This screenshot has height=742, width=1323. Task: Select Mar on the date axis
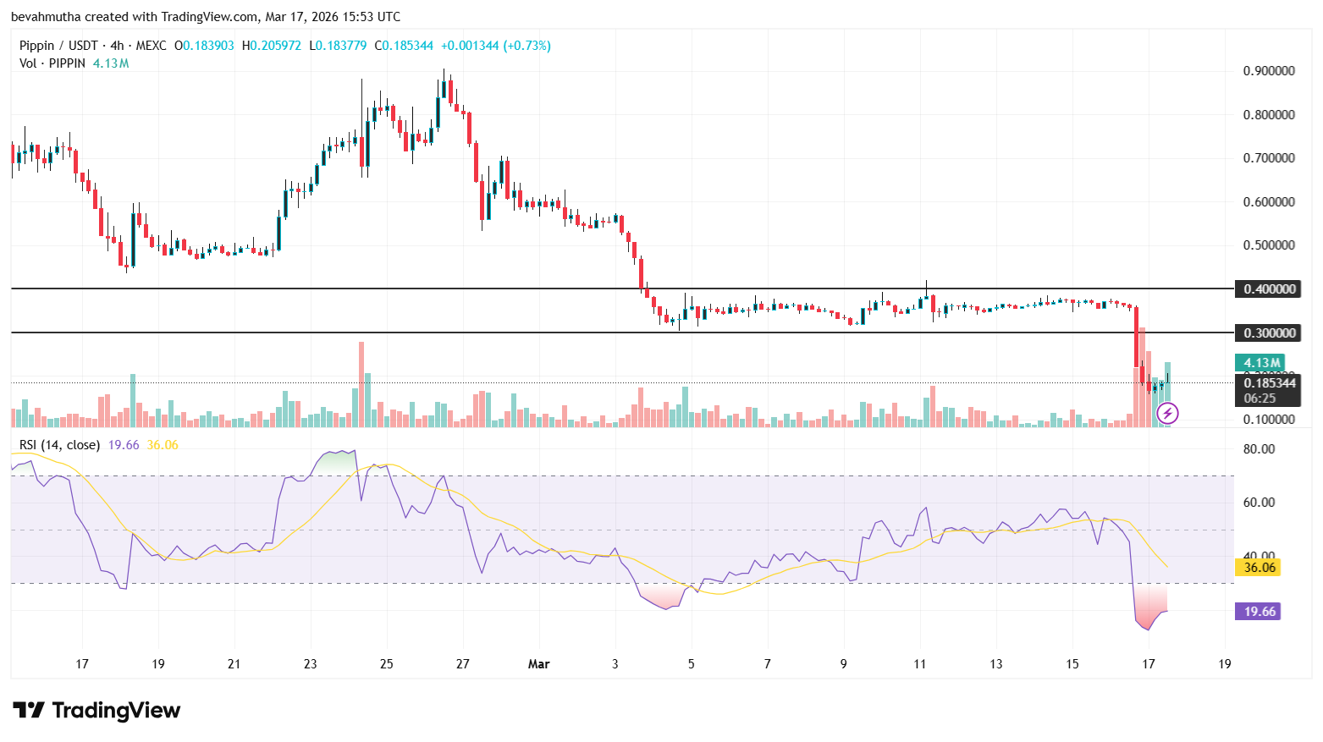pyautogui.click(x=539, y=664)
